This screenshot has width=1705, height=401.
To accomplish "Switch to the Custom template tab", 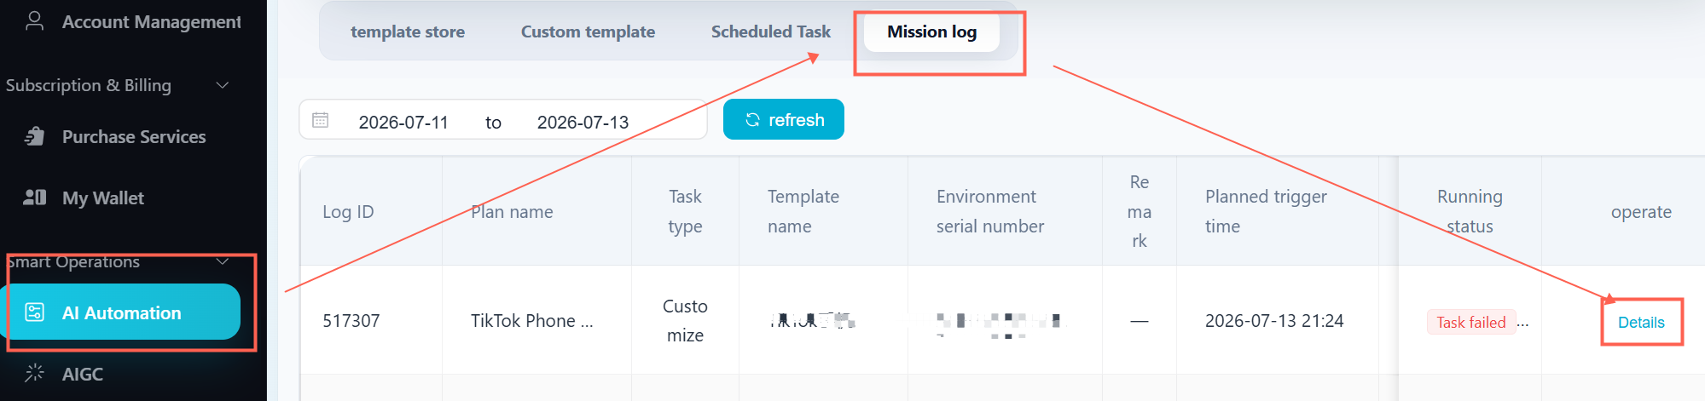I will 588,32.
